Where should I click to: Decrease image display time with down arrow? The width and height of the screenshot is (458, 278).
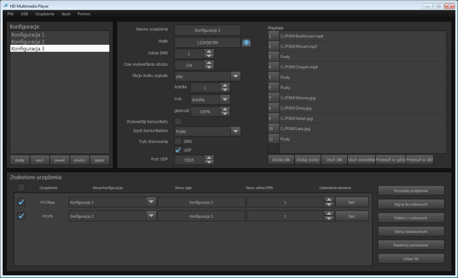click(209, 67)
